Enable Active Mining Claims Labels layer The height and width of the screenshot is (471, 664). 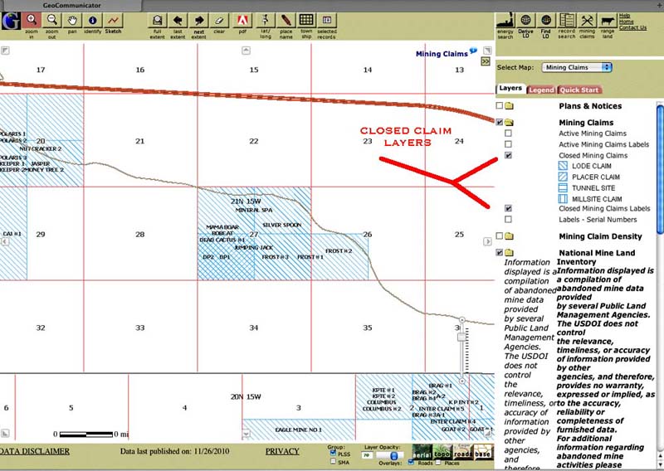click(x=508, y=144)
